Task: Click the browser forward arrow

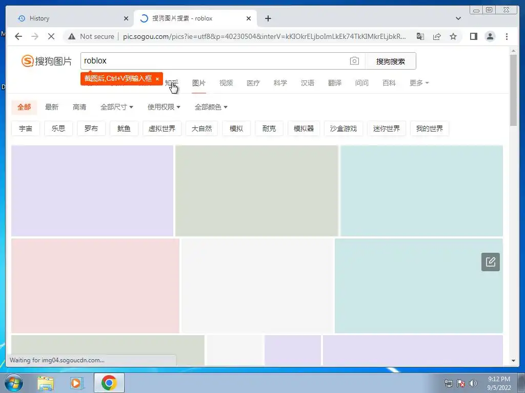Action: coord(35,36)
